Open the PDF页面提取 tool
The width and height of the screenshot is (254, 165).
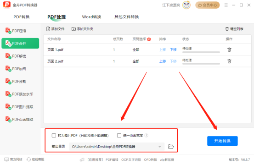click(x=20, y=120)
